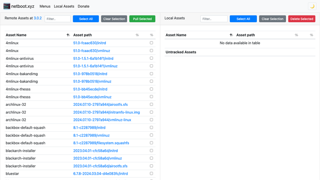
Task: Open the Donate navigation link
Action: [83, 6]
